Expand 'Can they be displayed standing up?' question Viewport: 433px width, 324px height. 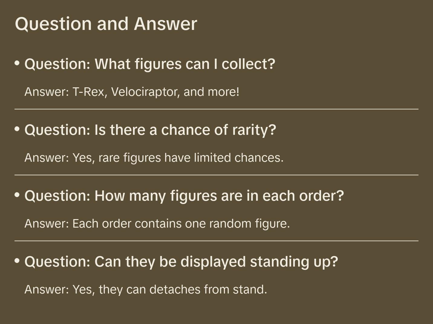coord(181,262)
